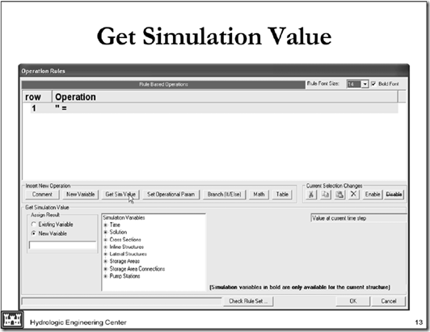Expand the Time tree node

[106, 225]
